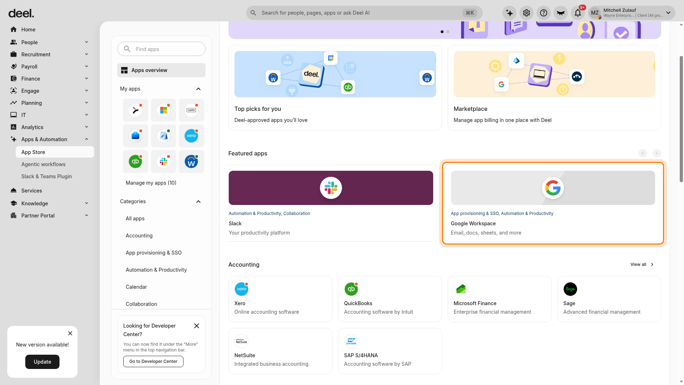Open App Store in sidebar
This screenshot has height=385, width=684.
pos(55,152)
